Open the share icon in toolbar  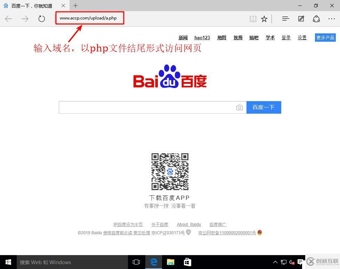pos(316,19)
